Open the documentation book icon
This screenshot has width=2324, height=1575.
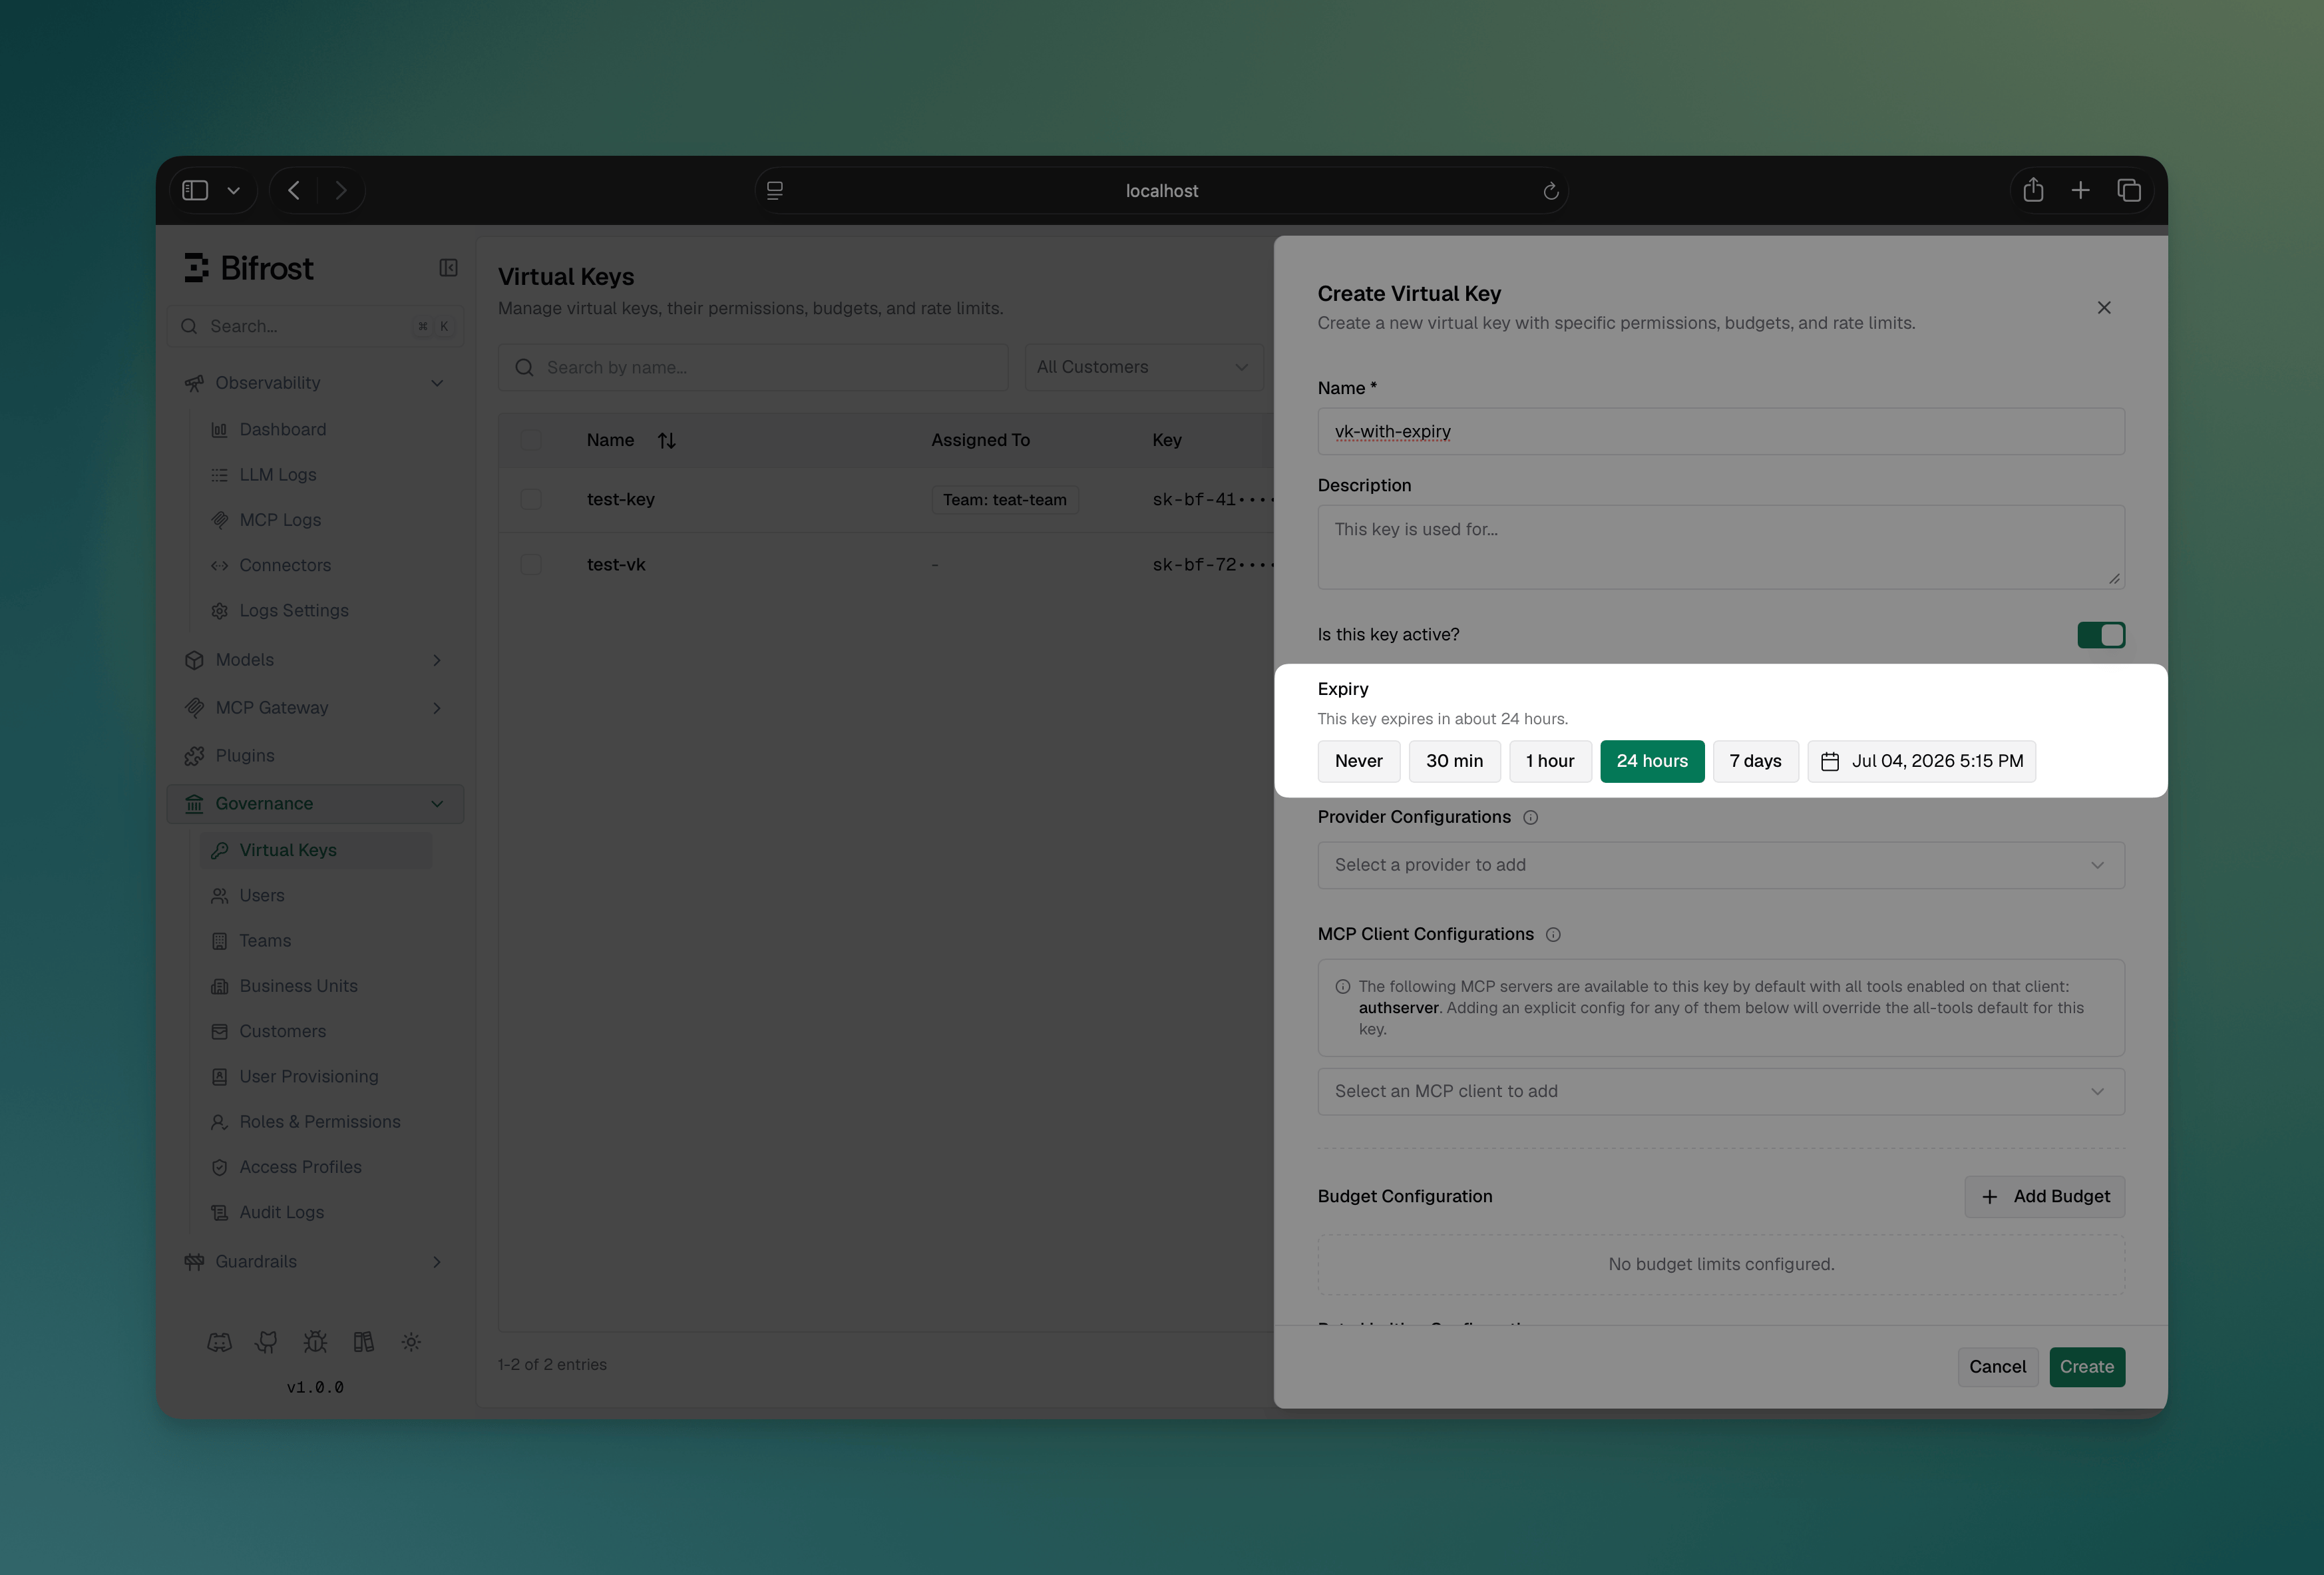coord(363,1342)
